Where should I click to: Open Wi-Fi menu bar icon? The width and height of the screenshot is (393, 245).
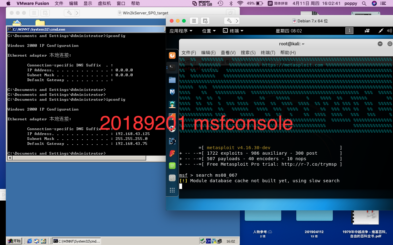pos(240,3)
